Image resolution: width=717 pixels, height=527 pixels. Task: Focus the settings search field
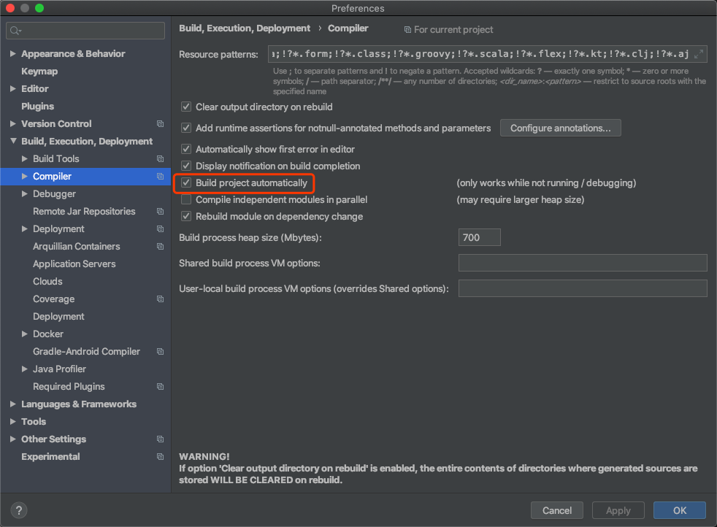tap(85, 31)
